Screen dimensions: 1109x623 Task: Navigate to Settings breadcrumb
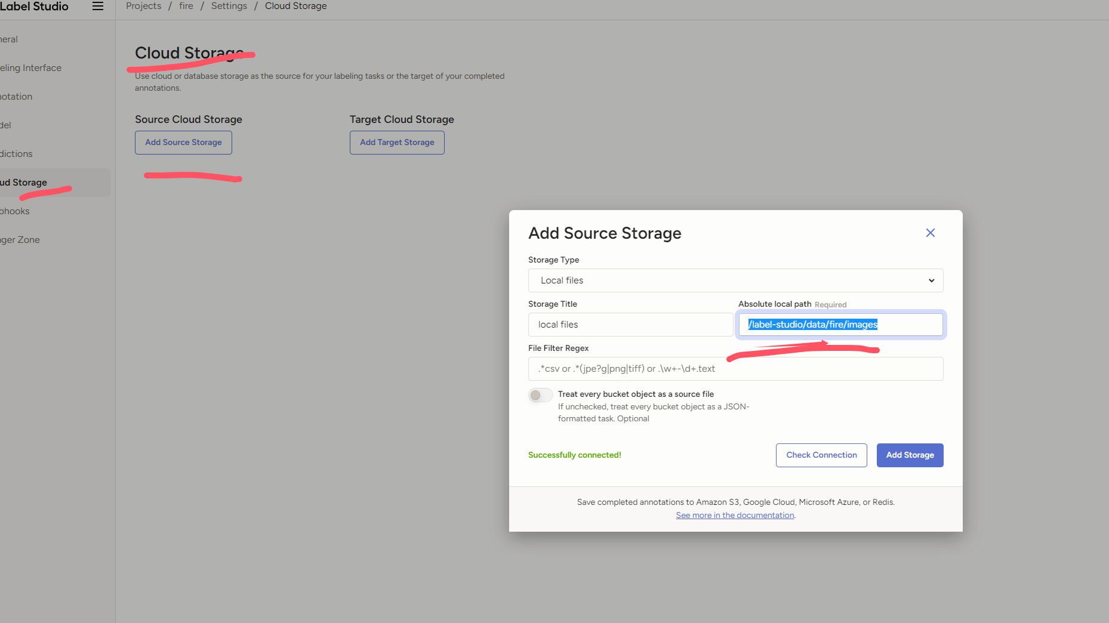(x=229, y=6)
